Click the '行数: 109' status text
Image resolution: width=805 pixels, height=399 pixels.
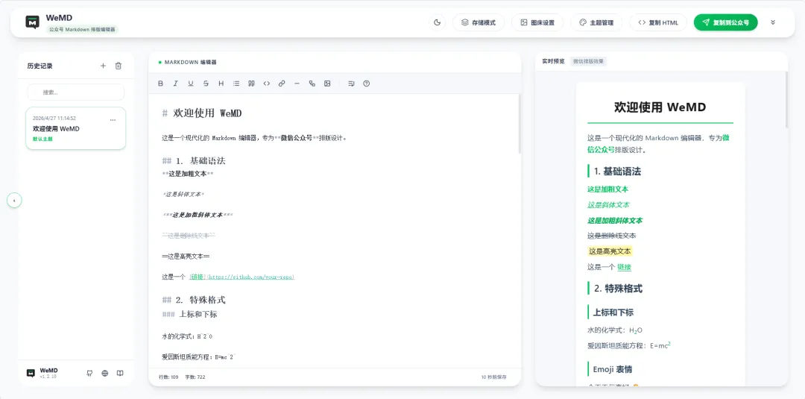168,377
